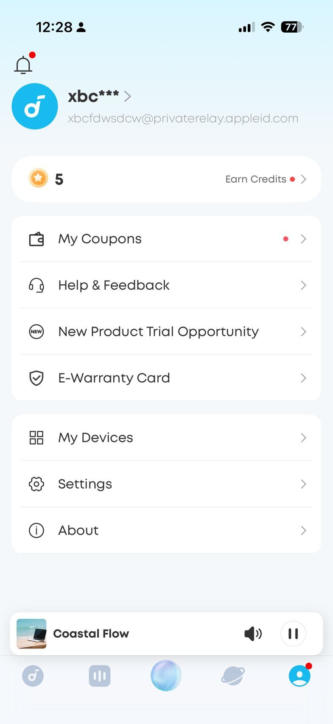Pause Coastal Flow playback

click(x=293, y=634)
